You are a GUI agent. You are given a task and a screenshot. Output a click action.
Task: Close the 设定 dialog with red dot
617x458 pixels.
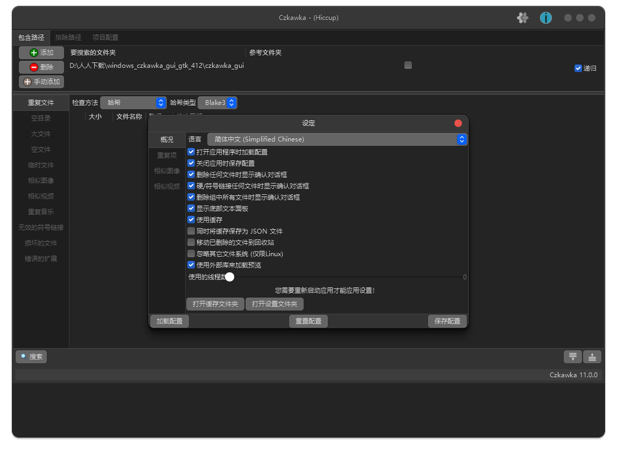pos(458,123)
